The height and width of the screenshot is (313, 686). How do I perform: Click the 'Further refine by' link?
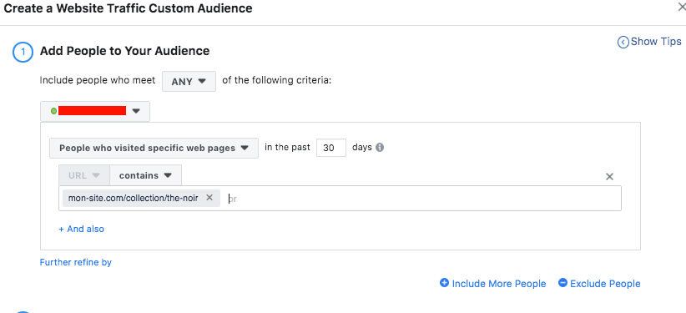click(x=76, y=262)
